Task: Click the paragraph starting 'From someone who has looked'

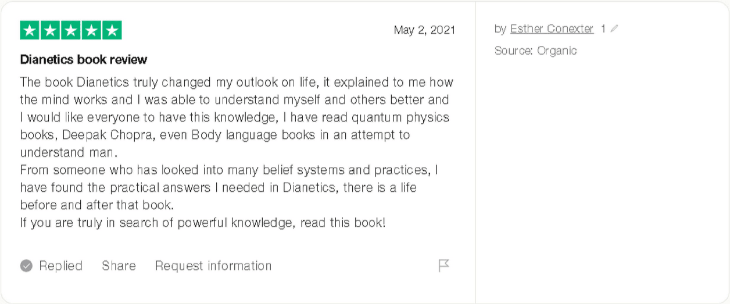Action: pos(229,188)
